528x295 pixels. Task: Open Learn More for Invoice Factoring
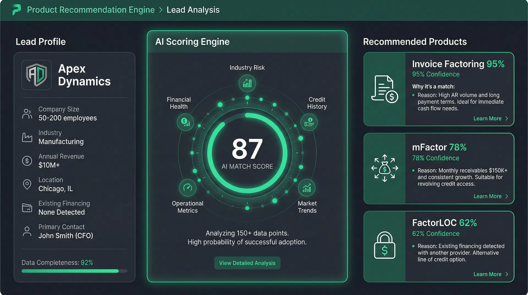(490, 119)
